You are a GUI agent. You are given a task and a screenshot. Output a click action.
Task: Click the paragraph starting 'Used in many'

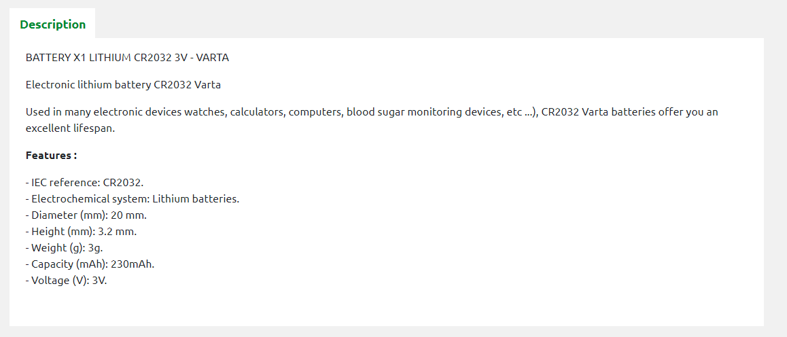[372, 120]
